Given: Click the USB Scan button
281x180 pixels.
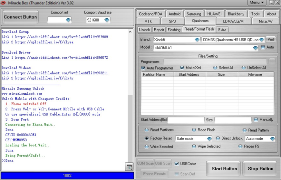Looking at the screenshot, I should click(x=163, y=163).
